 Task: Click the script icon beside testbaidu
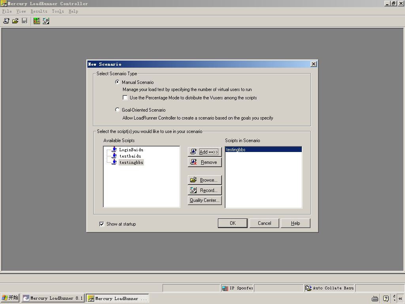point(114,156)
